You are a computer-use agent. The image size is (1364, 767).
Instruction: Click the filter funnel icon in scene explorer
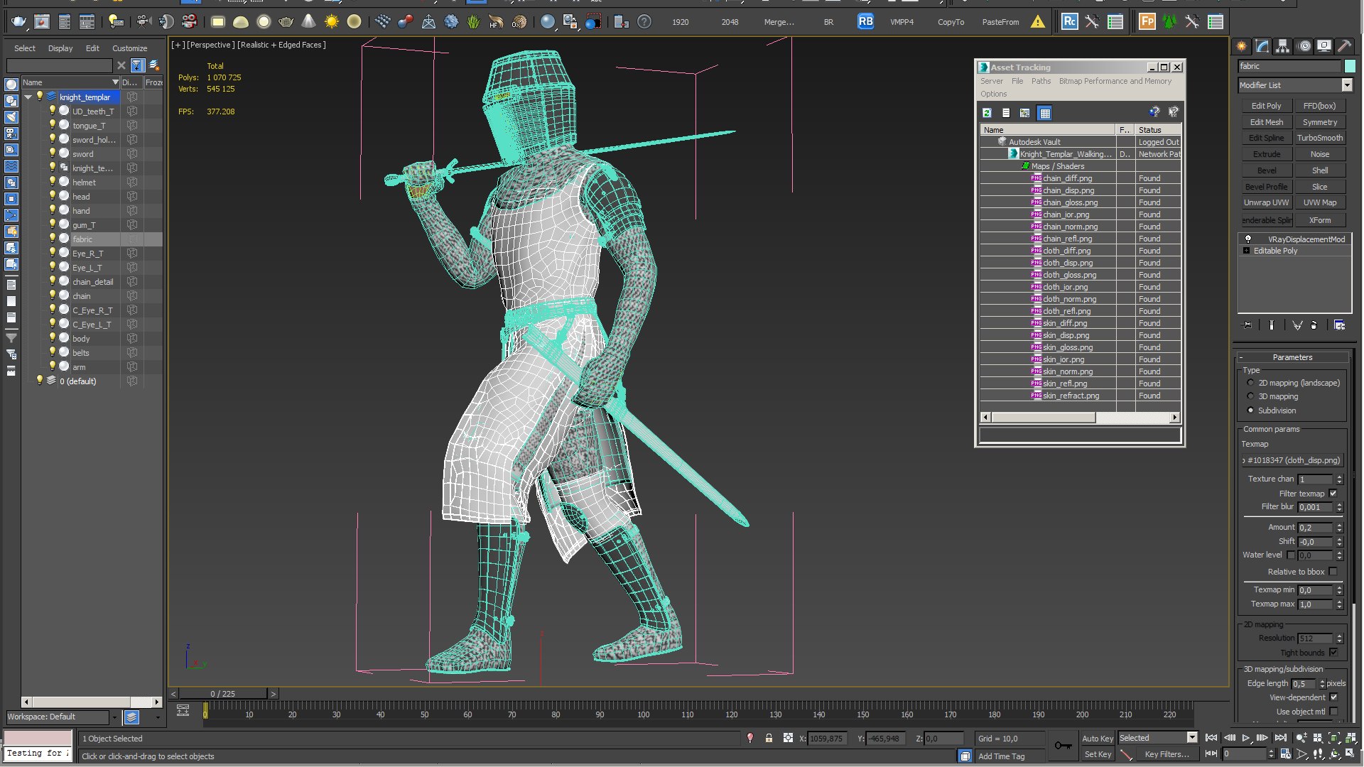pos(137,66)
